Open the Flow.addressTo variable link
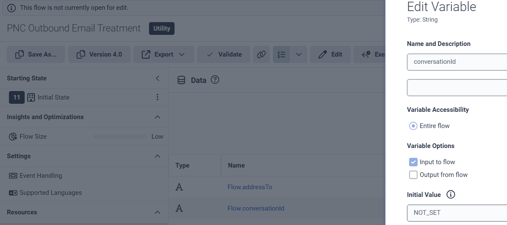The height and width of the screenshot is (225, 507). 250,187
